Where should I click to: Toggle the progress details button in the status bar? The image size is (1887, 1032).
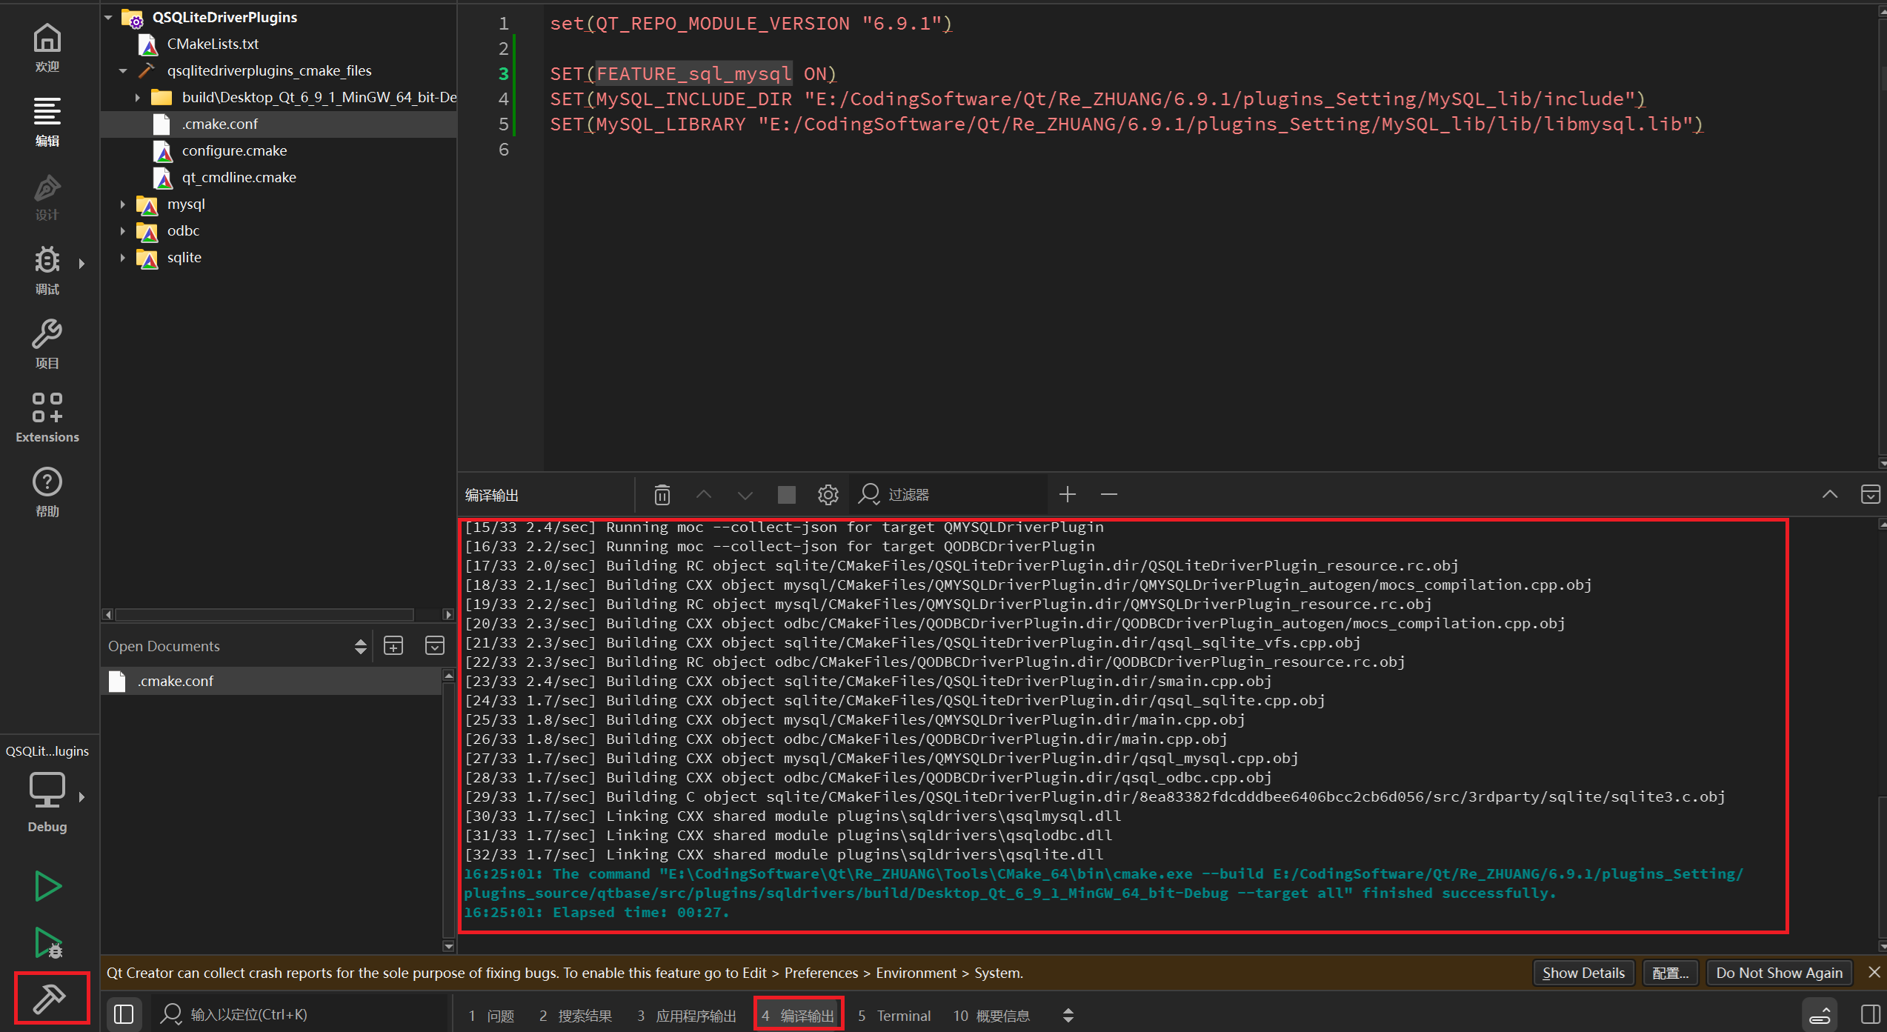[1819, 1014]
